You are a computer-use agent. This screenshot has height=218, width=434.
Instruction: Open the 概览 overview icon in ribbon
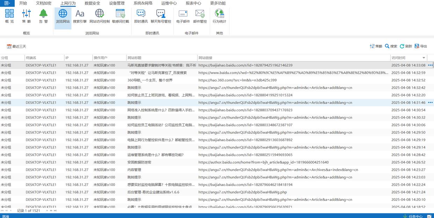tap(9, 16)
